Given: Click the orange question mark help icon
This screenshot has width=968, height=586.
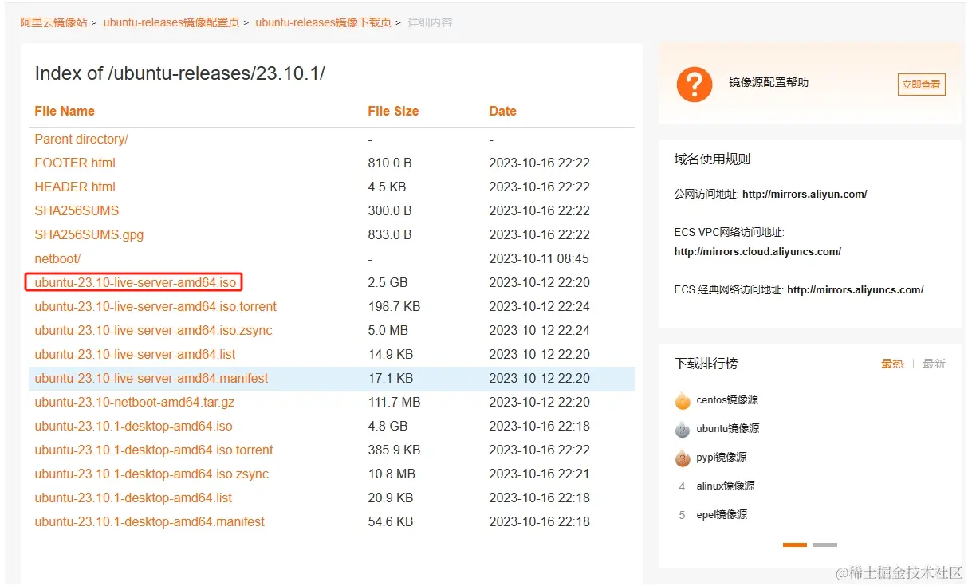Looking at the screenshot, I should pos(694,84).
